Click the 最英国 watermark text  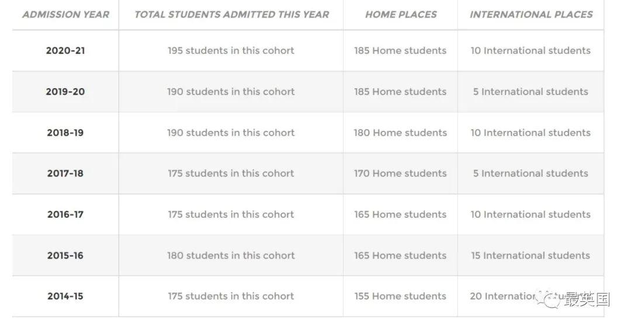(x=587, y=300)
